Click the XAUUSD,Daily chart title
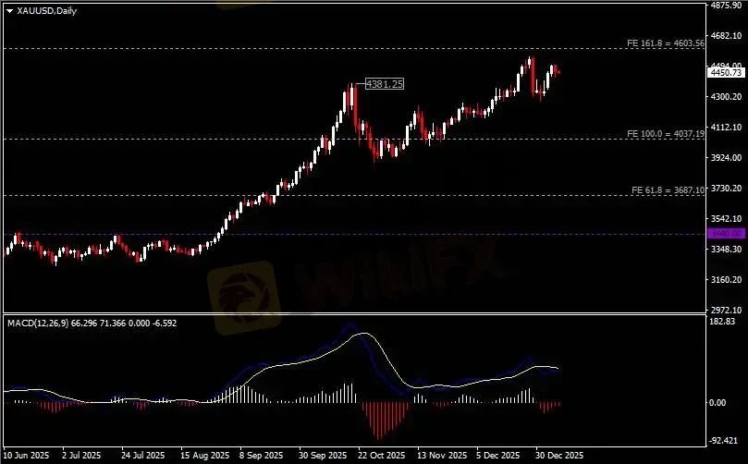748x464 pixels. [x=47, y=10]
